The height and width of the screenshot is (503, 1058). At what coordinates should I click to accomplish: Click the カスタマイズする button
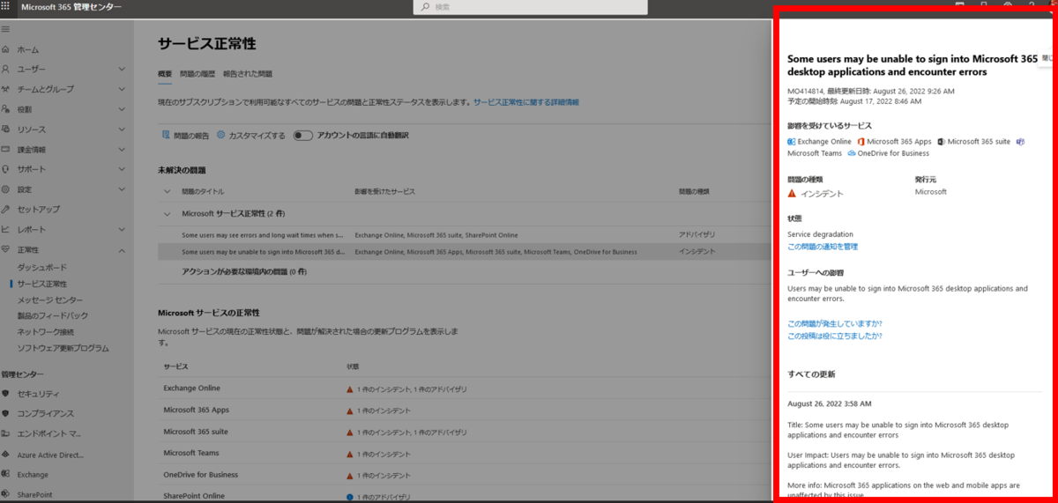251,136
